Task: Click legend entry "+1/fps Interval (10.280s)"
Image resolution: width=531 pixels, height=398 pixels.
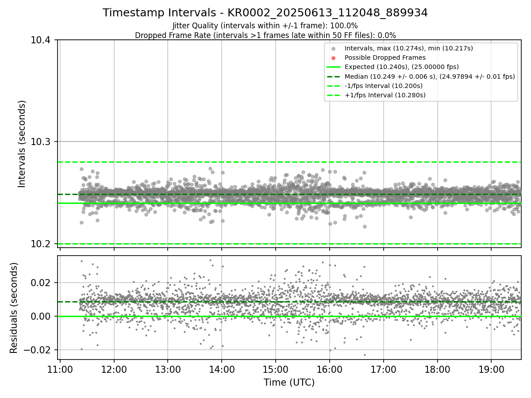Action: (x=385, y=95)
